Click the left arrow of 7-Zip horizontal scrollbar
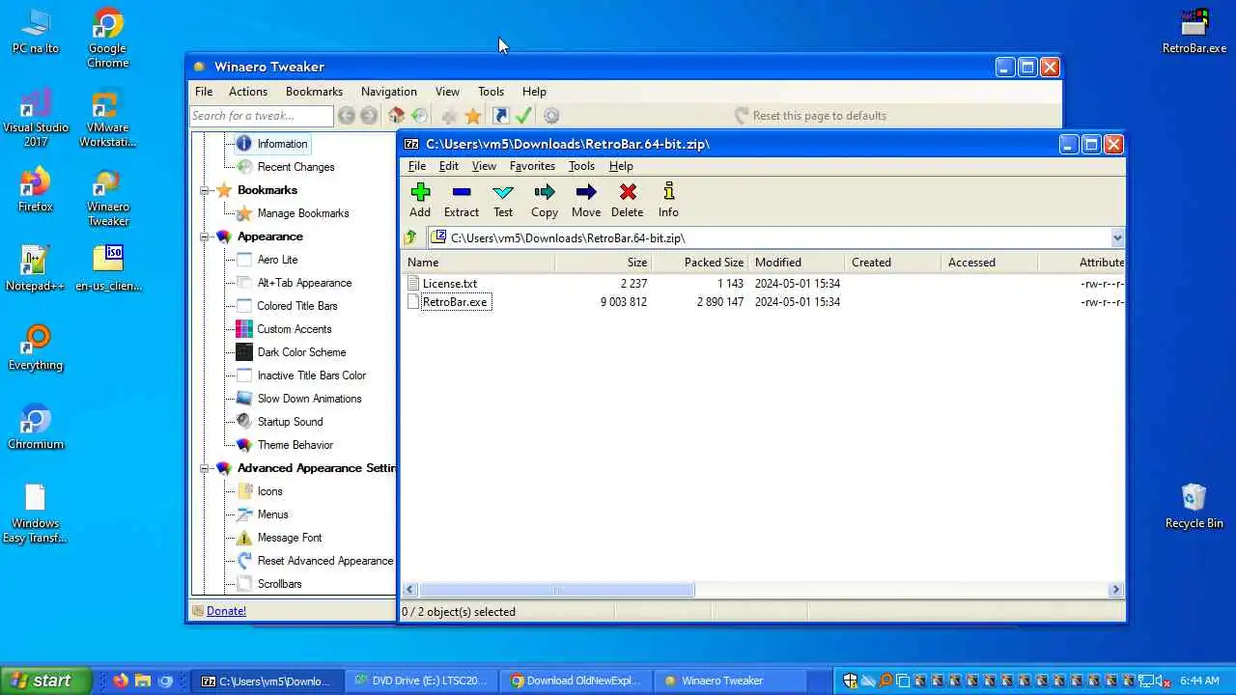Viewport: 1236px width, 695px height. pos(409,590)
